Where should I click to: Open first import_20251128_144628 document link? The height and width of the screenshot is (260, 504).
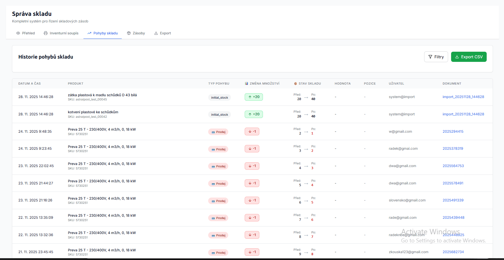pyautogui.click(x=463, y=97)
